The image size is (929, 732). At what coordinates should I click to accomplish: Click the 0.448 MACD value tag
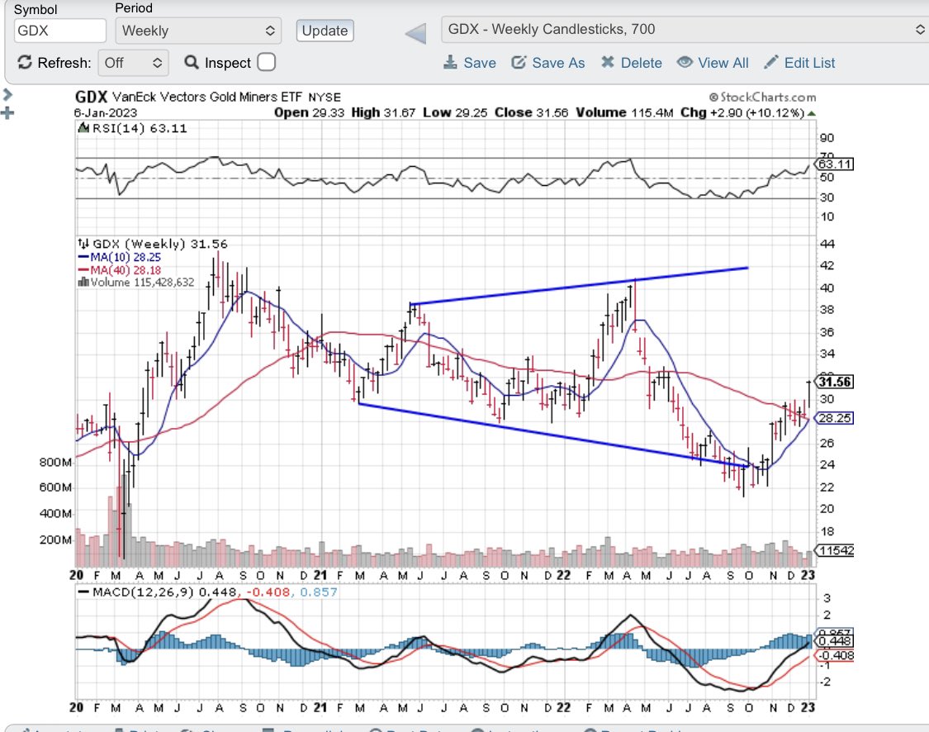point(834,641)
